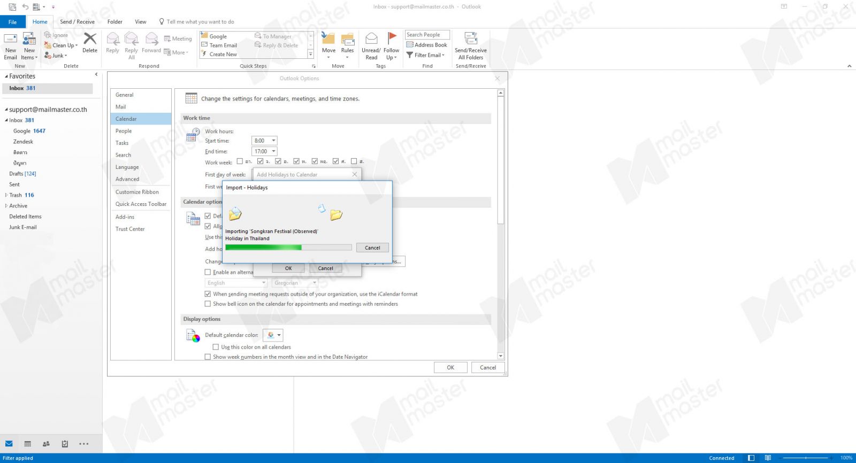
Task: Expand the Quick Steps gallery
Action: point(311,54)
